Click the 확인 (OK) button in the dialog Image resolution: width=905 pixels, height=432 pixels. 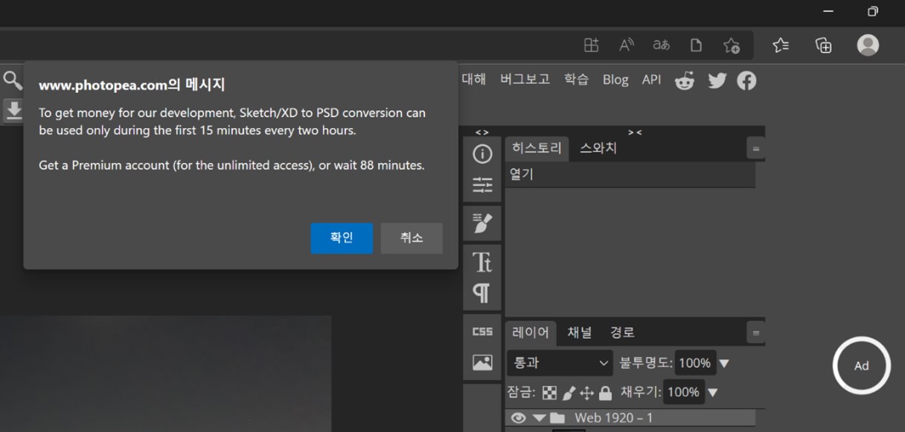coord(342,238)
